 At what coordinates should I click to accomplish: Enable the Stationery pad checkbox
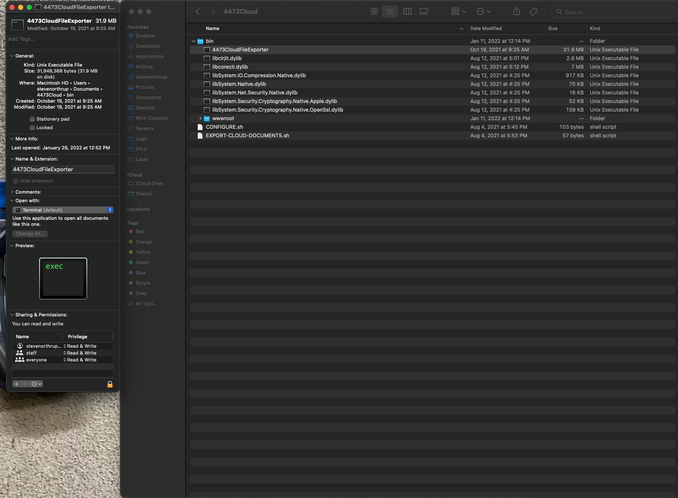pos(32,119)
